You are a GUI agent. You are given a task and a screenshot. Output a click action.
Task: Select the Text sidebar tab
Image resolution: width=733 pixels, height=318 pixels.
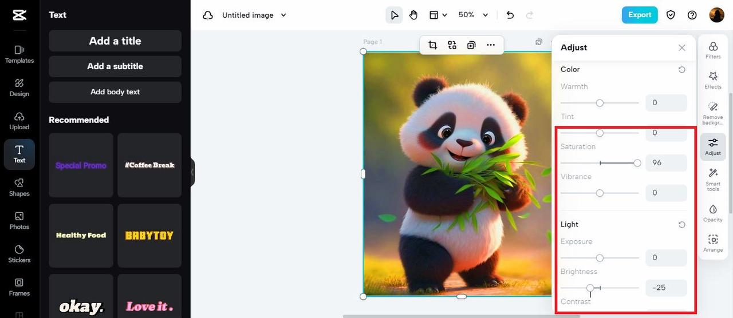[19, 154]
